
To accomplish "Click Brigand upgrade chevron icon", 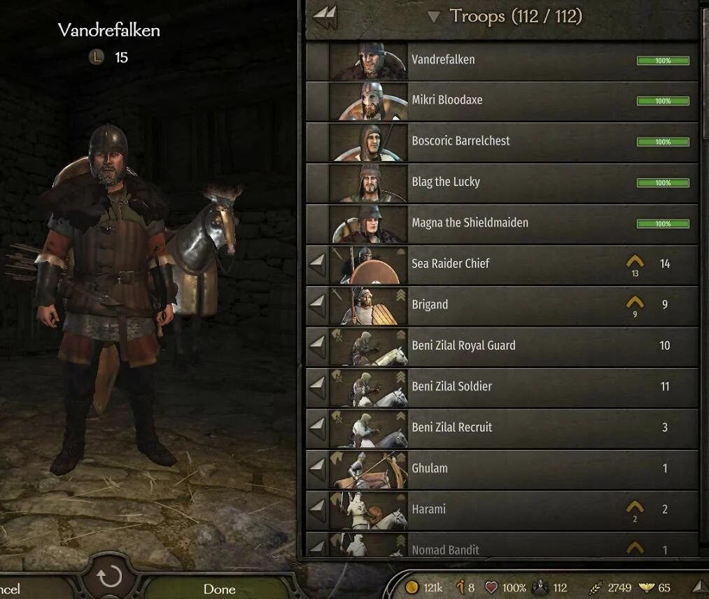I will click(x=635, y=302).
